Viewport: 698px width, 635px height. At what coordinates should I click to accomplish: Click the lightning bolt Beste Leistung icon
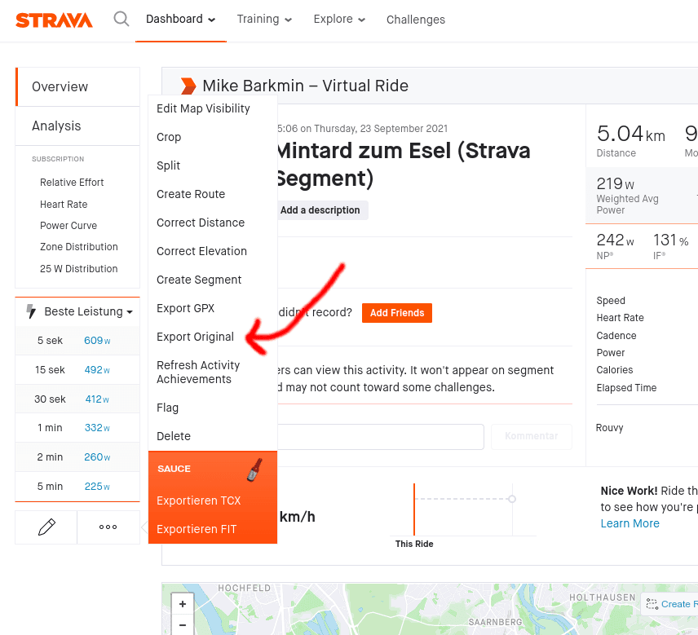click(31, 311)
